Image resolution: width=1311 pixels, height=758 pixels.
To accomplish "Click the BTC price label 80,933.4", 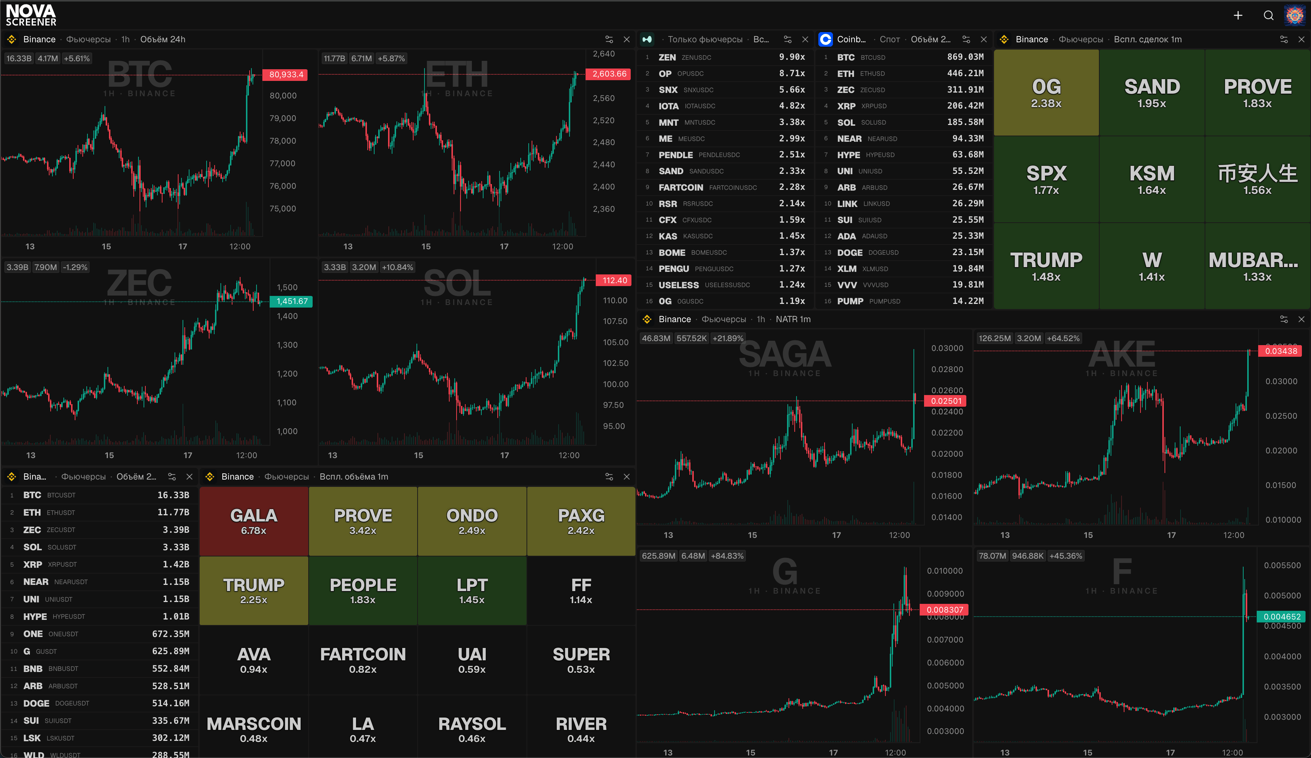I will pos(286,74).
